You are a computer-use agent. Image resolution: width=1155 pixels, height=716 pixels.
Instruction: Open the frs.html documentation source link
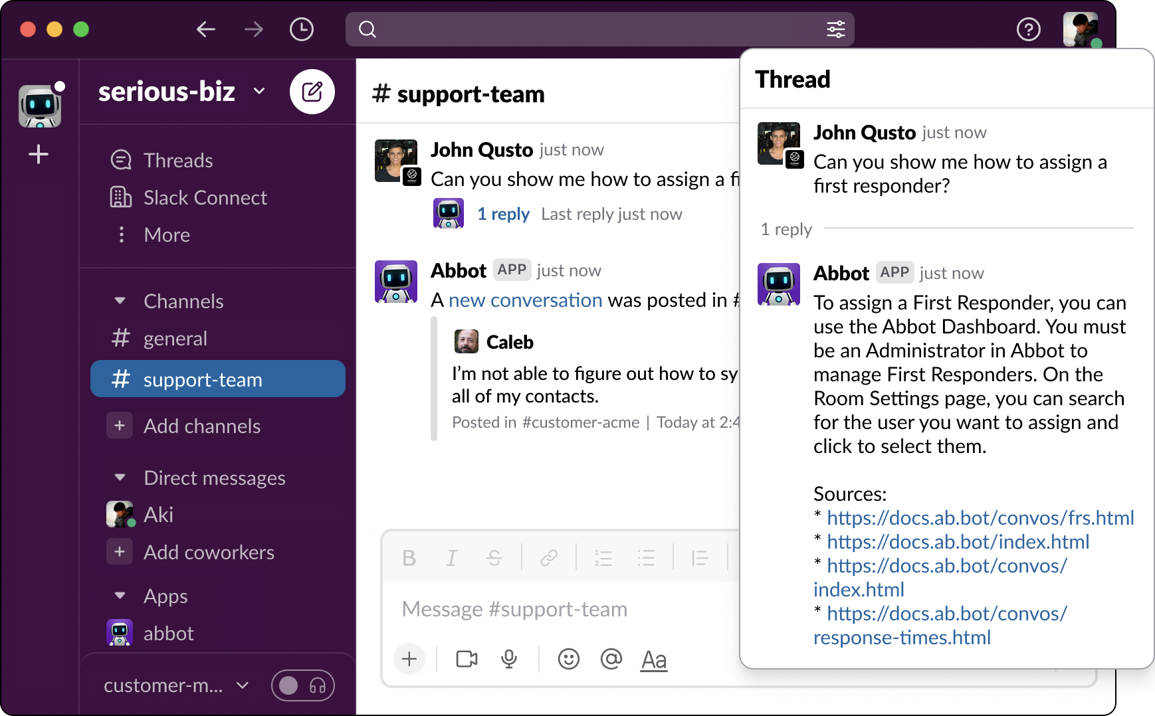click(980, 517)
